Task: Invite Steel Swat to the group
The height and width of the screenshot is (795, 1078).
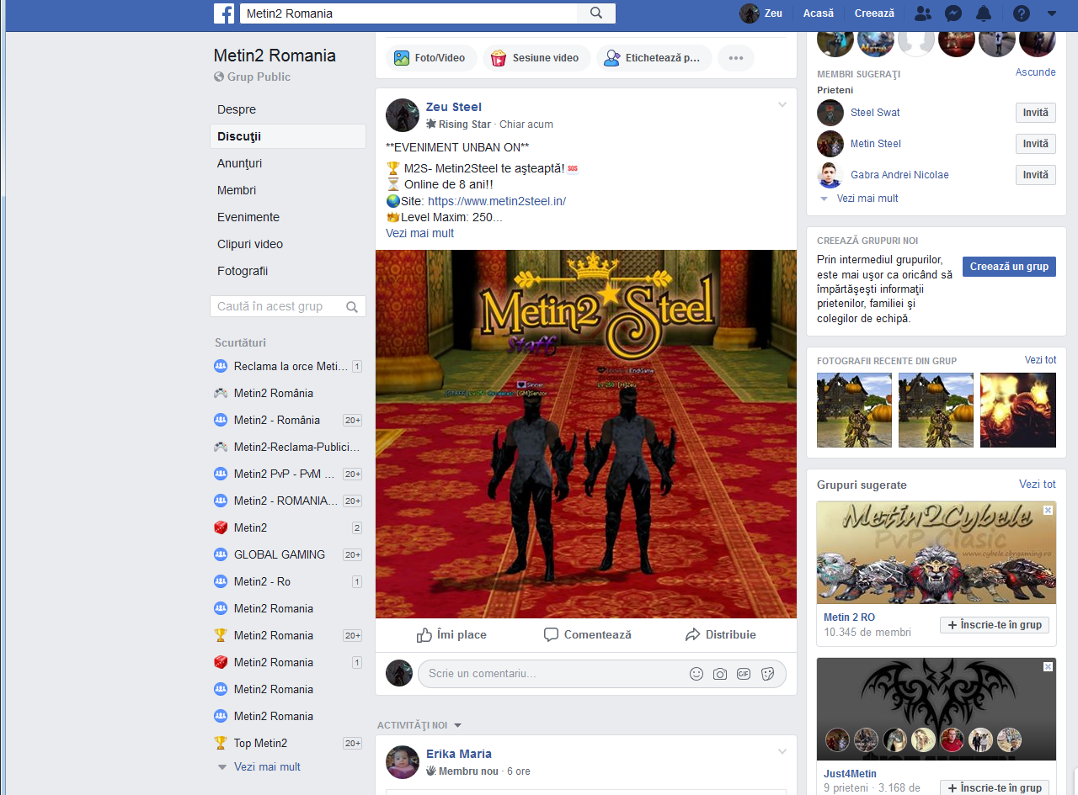Action: point(1035,113)
